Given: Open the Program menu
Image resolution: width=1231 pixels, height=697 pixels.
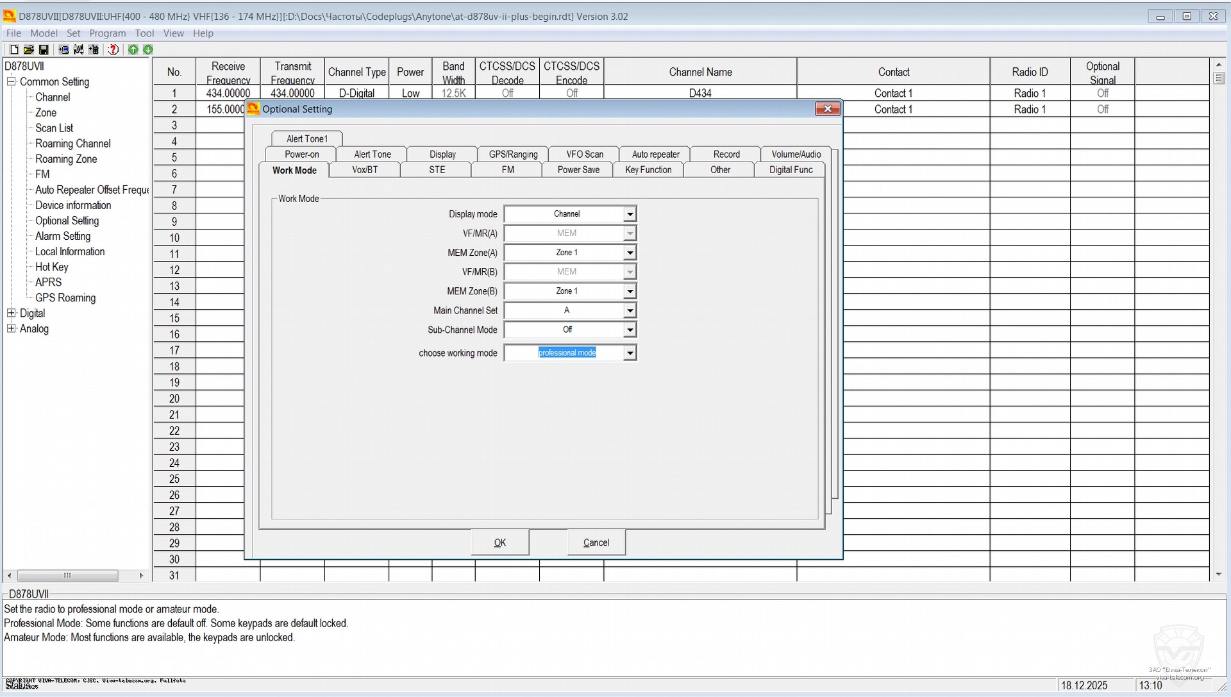Looking at the screenshot, I should click(x=107, y=33).
